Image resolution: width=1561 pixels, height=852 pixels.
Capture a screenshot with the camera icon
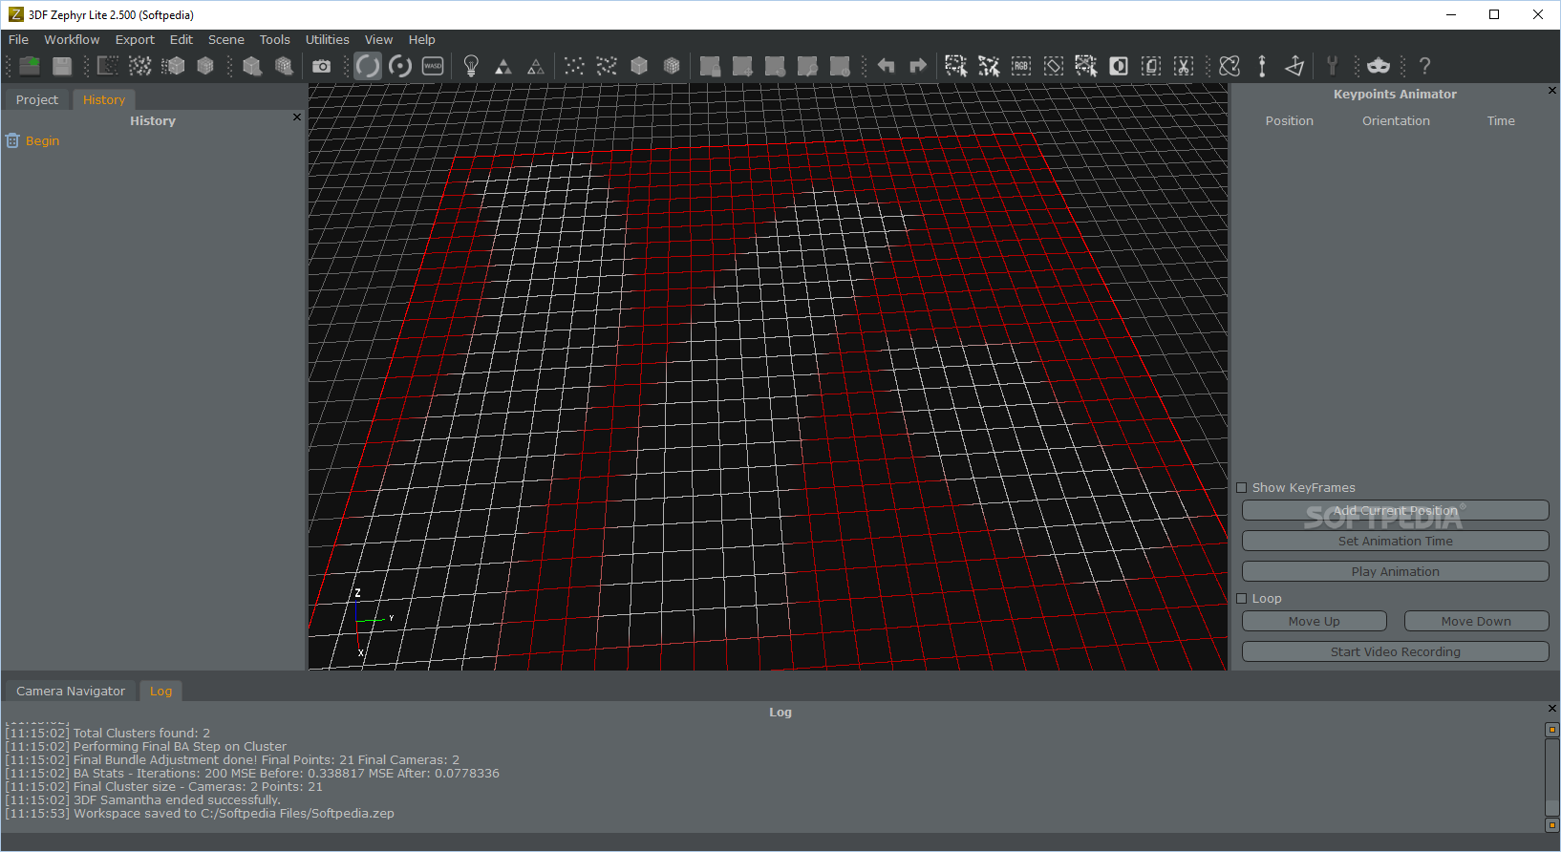322,66
